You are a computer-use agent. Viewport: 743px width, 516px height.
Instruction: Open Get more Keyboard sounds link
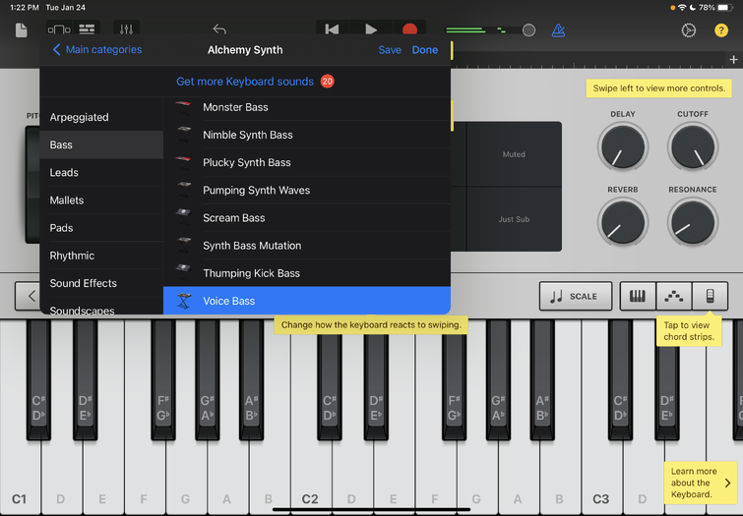pyautogui.click(x=245, y=82)
